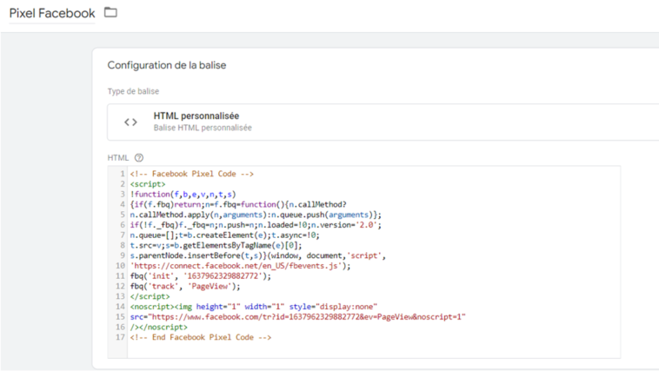Click the opening script tag on line 2

point(148,184)
